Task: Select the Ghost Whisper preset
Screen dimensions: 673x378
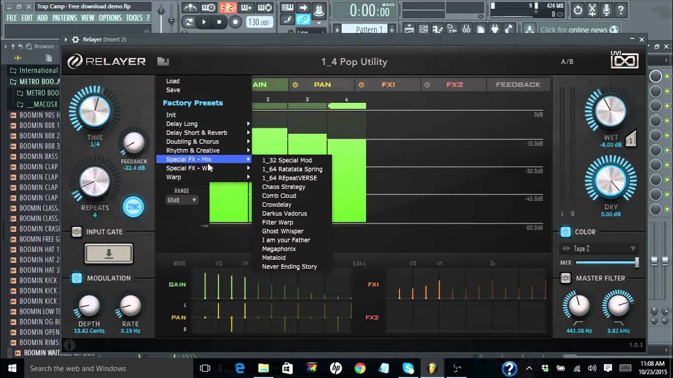Action: (x=283, y=231)
